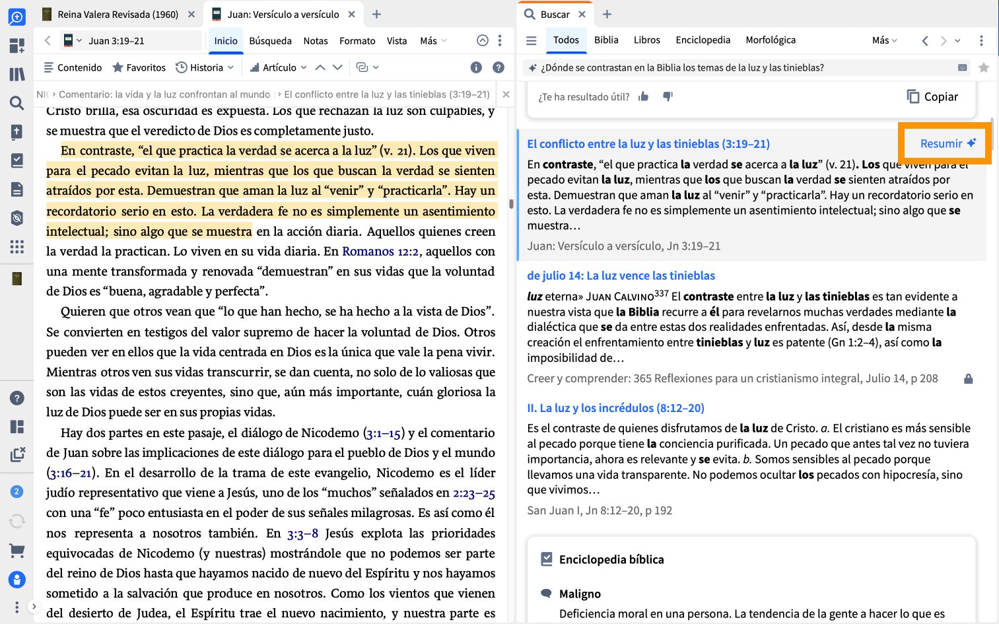Click the resource information icon
Image resolution: width=999 pixels, height=624 pixels.
pos(476,67)
